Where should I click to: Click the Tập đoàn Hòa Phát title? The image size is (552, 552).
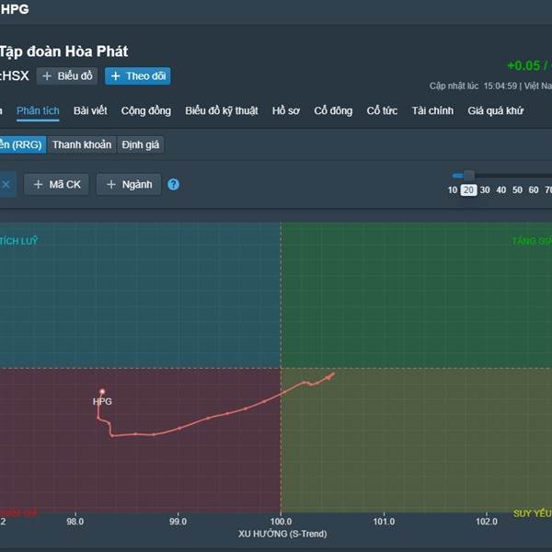pyautogui.click(x=63, y=52)
